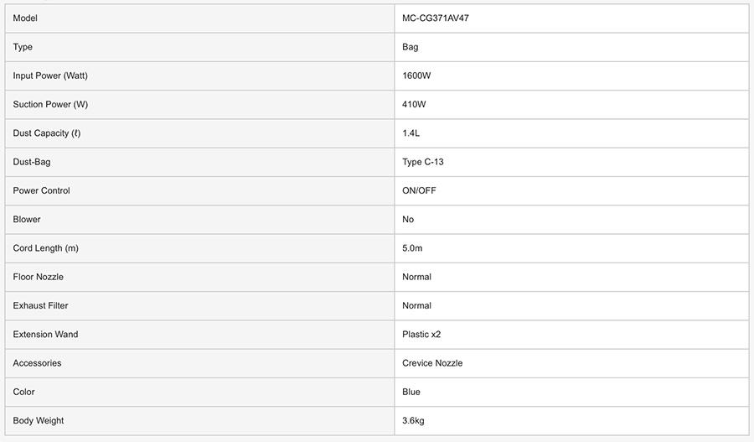Select the Dust Capacity row label
The height and width of the screenshot is (442, 754).
click(47, 133)
